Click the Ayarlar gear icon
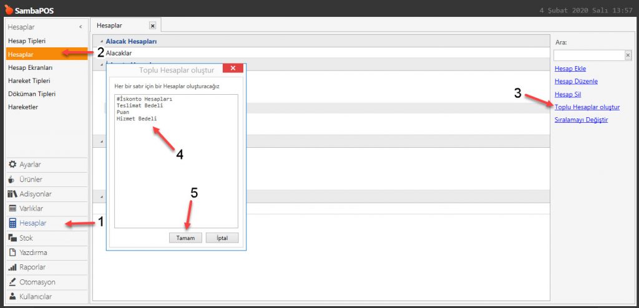Screen dimensions: 639x308 click(12, 165)
